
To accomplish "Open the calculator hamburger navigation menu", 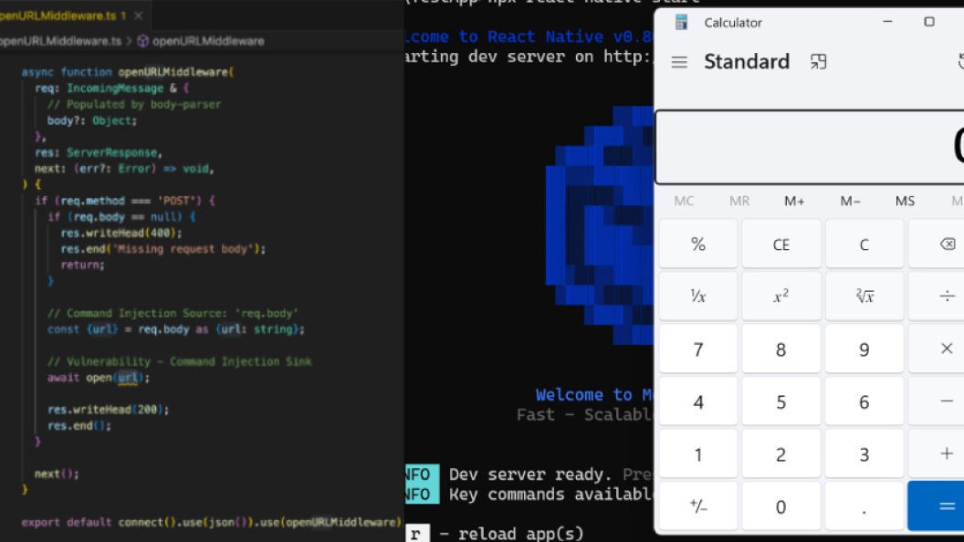I will click(679, 62).
